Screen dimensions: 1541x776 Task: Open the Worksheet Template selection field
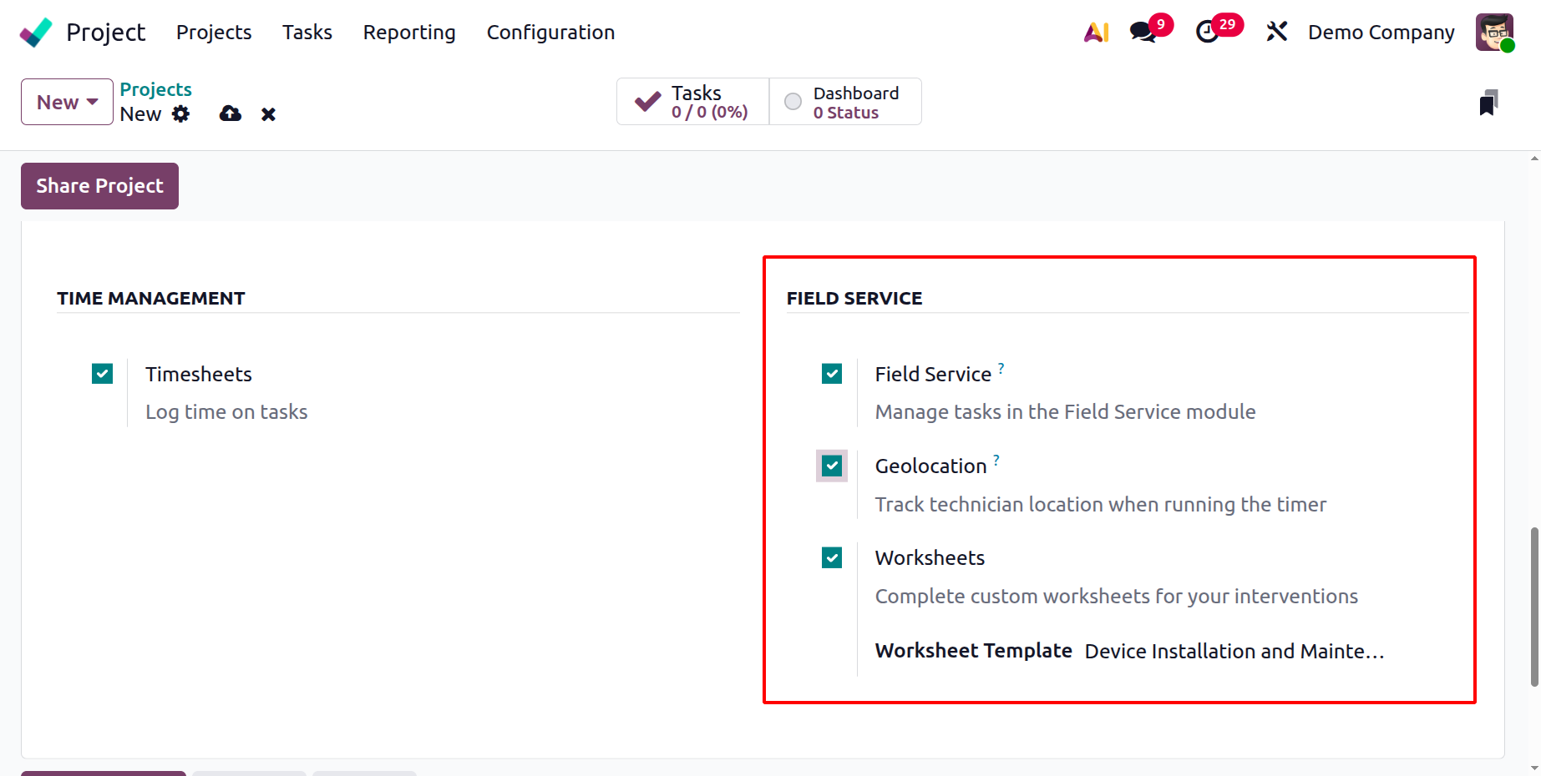click(1234, 652)
